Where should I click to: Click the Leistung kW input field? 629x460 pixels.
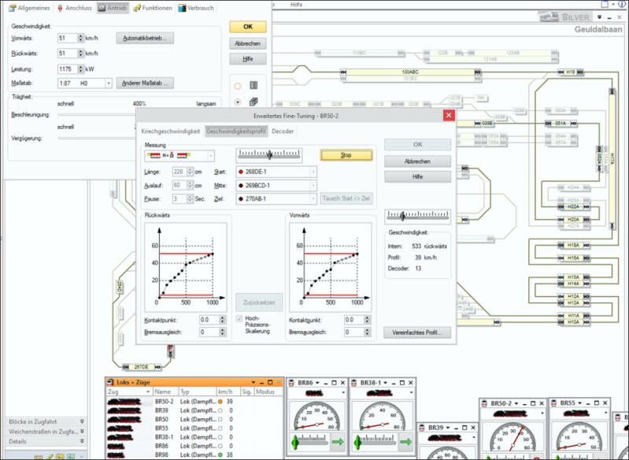click(x=68, y=69)
